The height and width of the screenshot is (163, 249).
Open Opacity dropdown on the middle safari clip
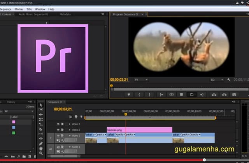coord(134,135)
